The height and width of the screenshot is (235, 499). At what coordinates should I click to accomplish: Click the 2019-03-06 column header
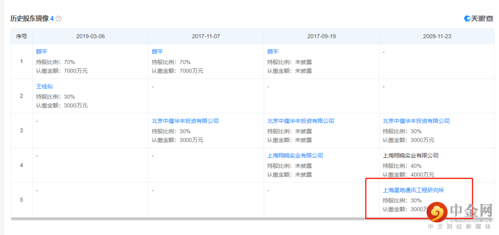click(x=91, y=36)
